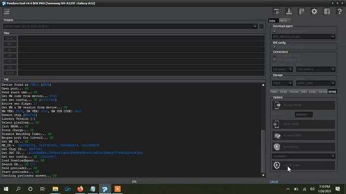
Task: Click the third Files row button
Action: 10,50
